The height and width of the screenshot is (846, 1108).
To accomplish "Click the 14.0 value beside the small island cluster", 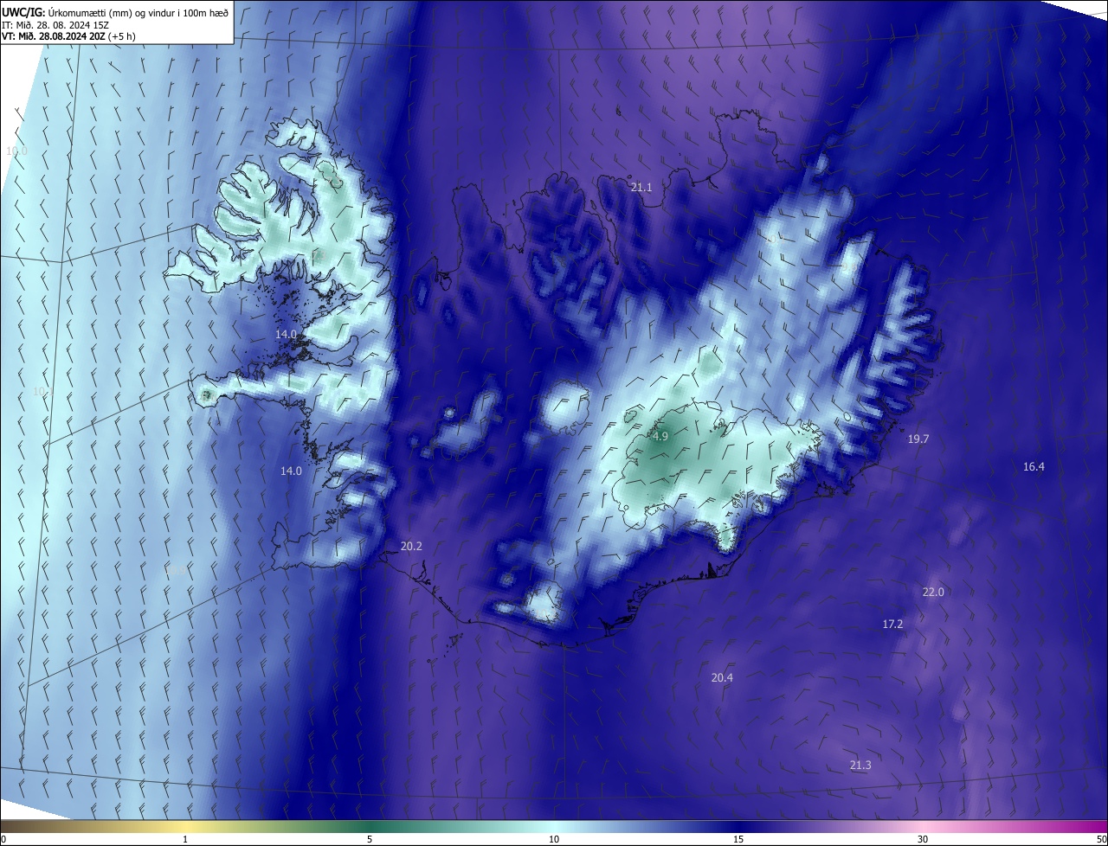I will 287,334.
